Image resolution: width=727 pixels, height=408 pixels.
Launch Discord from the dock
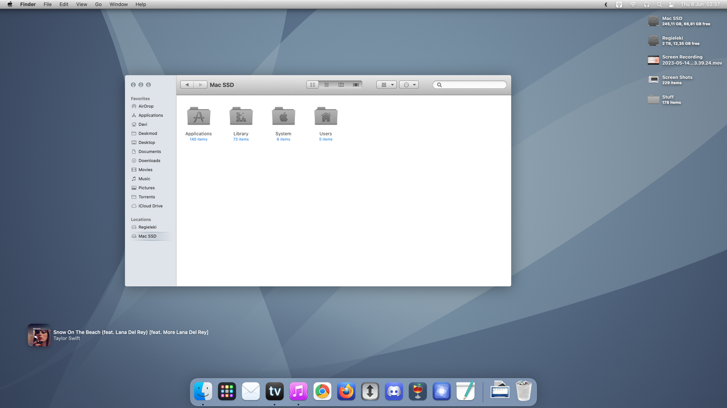point(394,391)
